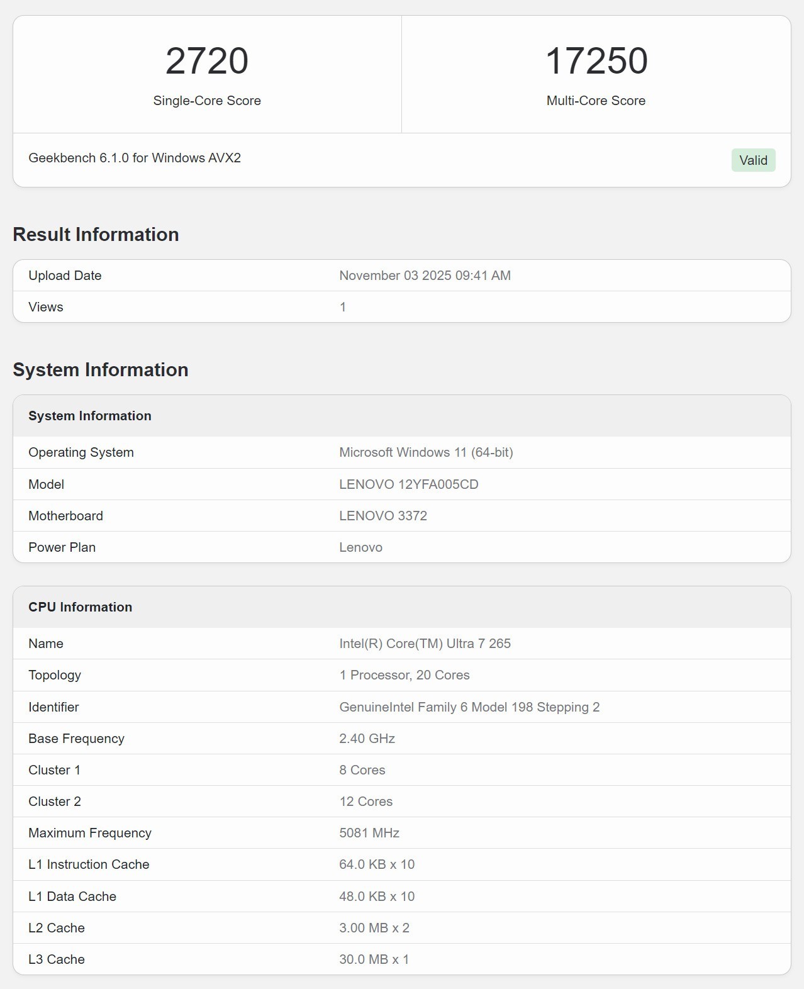Image resolution: width=804 pixels, height=989 pixels.
Task: Click the single-core score 2720
Action: pyautogui.click(x=207, y=61)
